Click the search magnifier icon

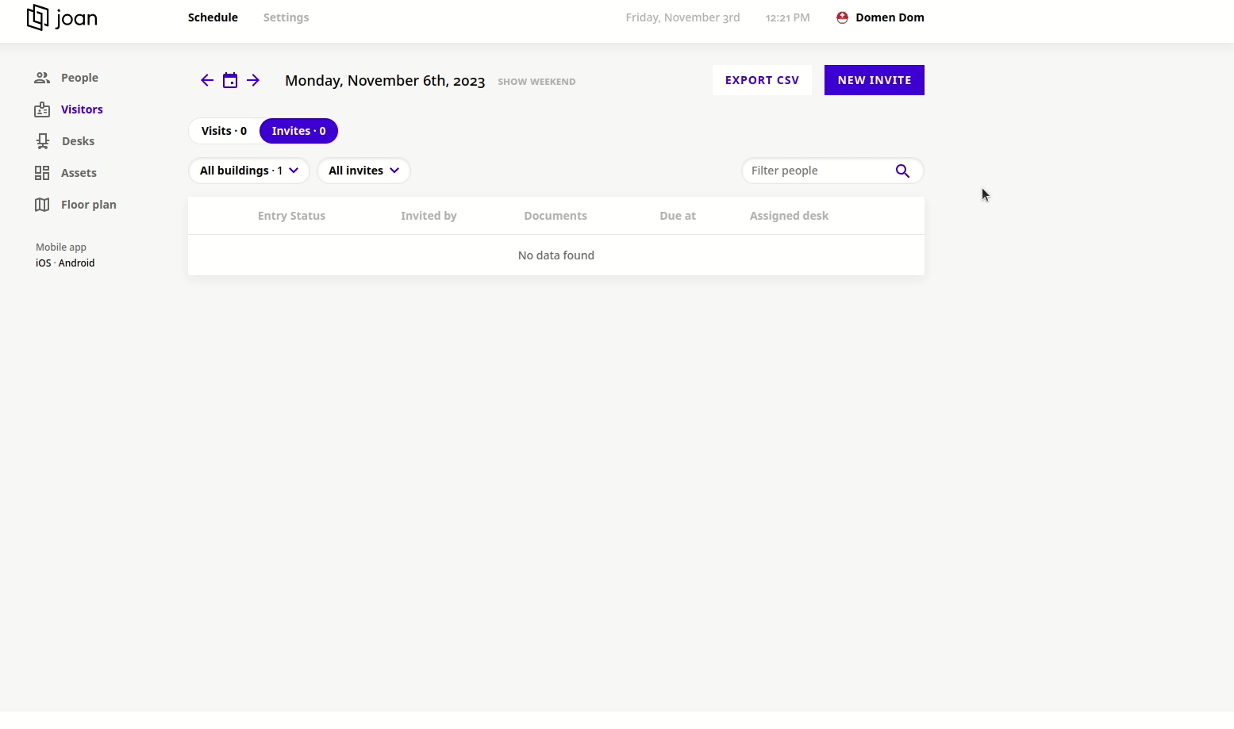902,171
